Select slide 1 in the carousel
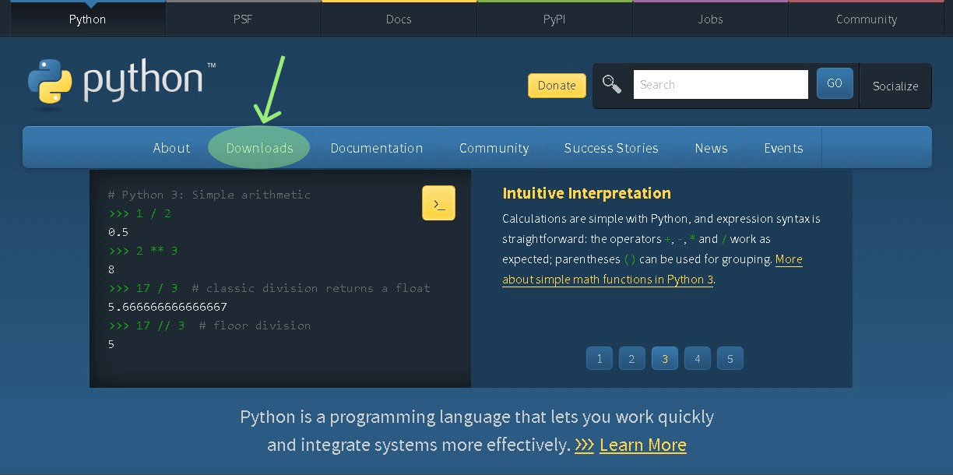Screen dimensions: 953x475 pos(600,359)
